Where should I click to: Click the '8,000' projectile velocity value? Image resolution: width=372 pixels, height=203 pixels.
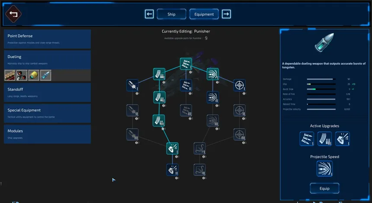[x=347, y=109]
